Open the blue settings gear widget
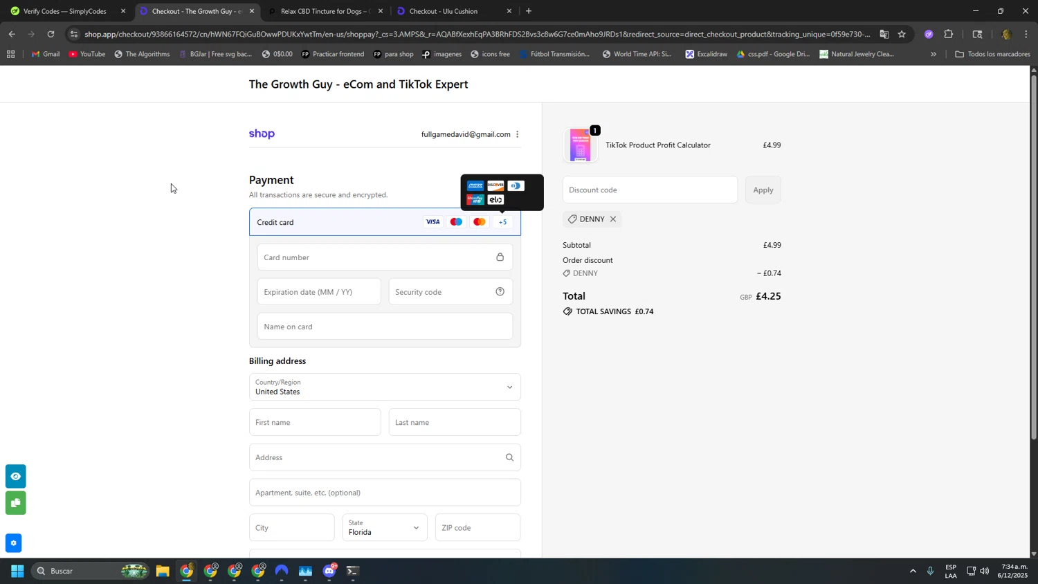Viewport: 1038px width, 584px height. [x=13, y=543]
